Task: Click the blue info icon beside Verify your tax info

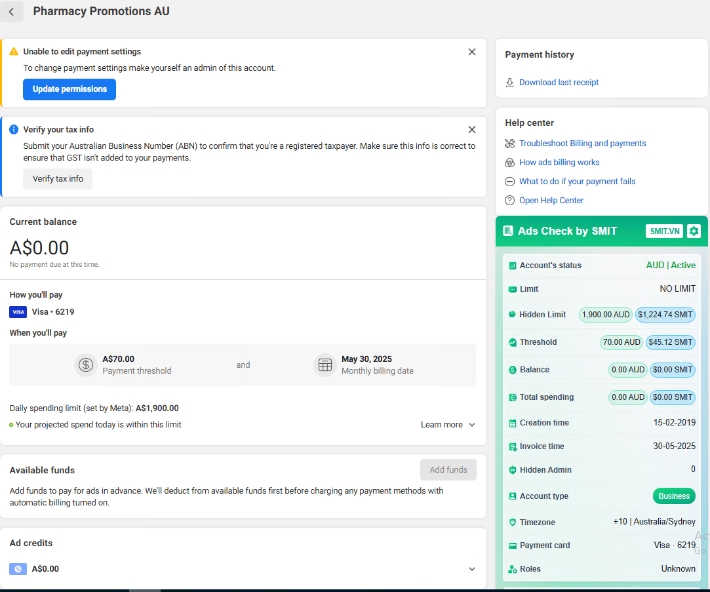Action: pyautogui.click(x=14, y=130)
